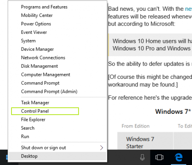
Task: Click the Cortana microphone icon
Action: pyautogui.click(x=142, y=157)
